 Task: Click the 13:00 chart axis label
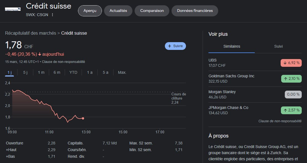86,132
